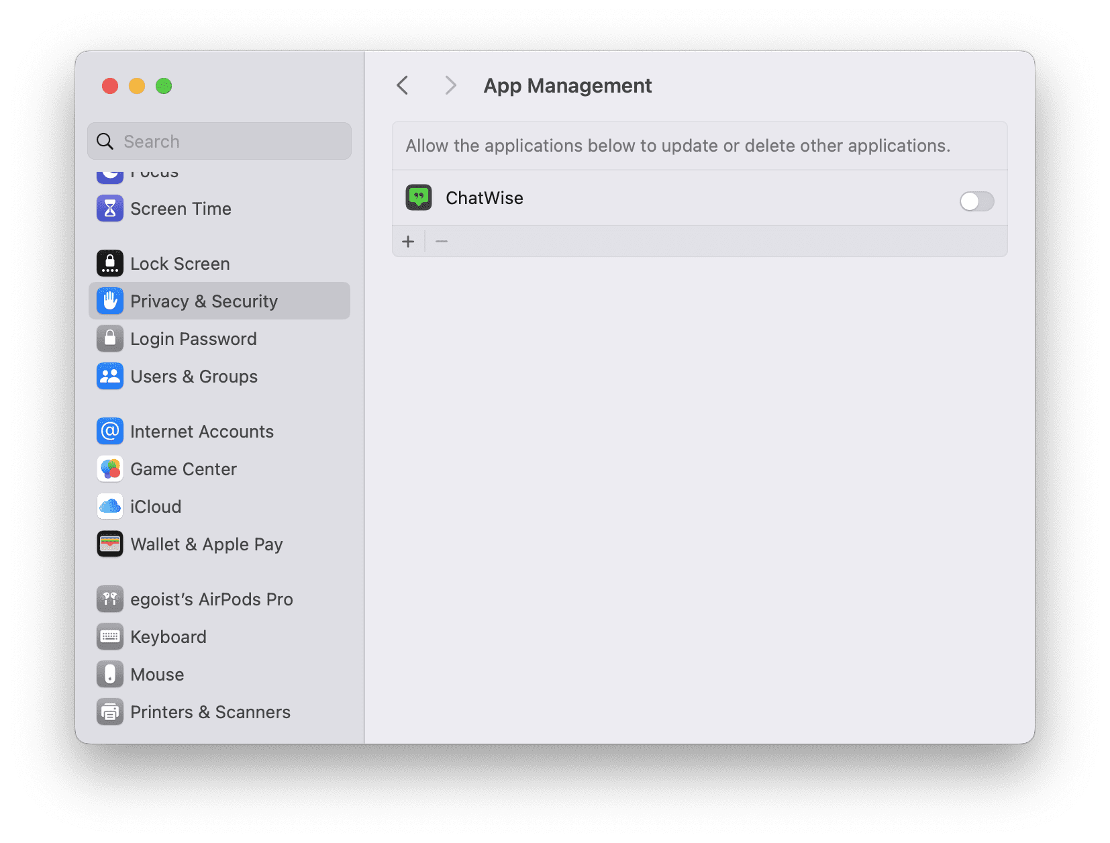Select Privacy & Security in sidebar

coord(219,301)
